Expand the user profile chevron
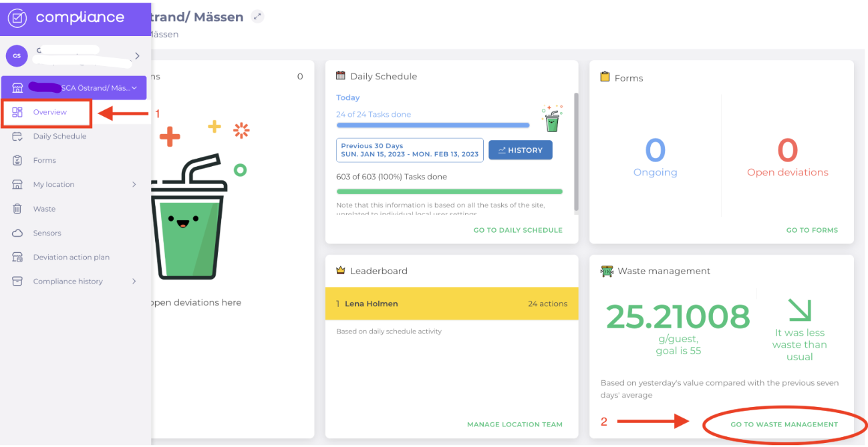Screen dimensions: 868x447 (137, 56)
